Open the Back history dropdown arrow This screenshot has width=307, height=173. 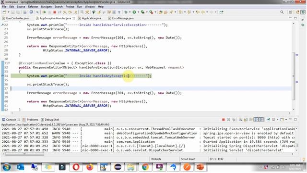pos(207,12)
